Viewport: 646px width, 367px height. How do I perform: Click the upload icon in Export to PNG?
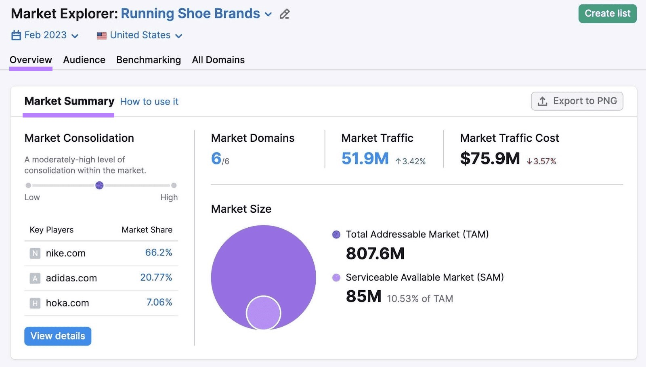click(543, 101)
